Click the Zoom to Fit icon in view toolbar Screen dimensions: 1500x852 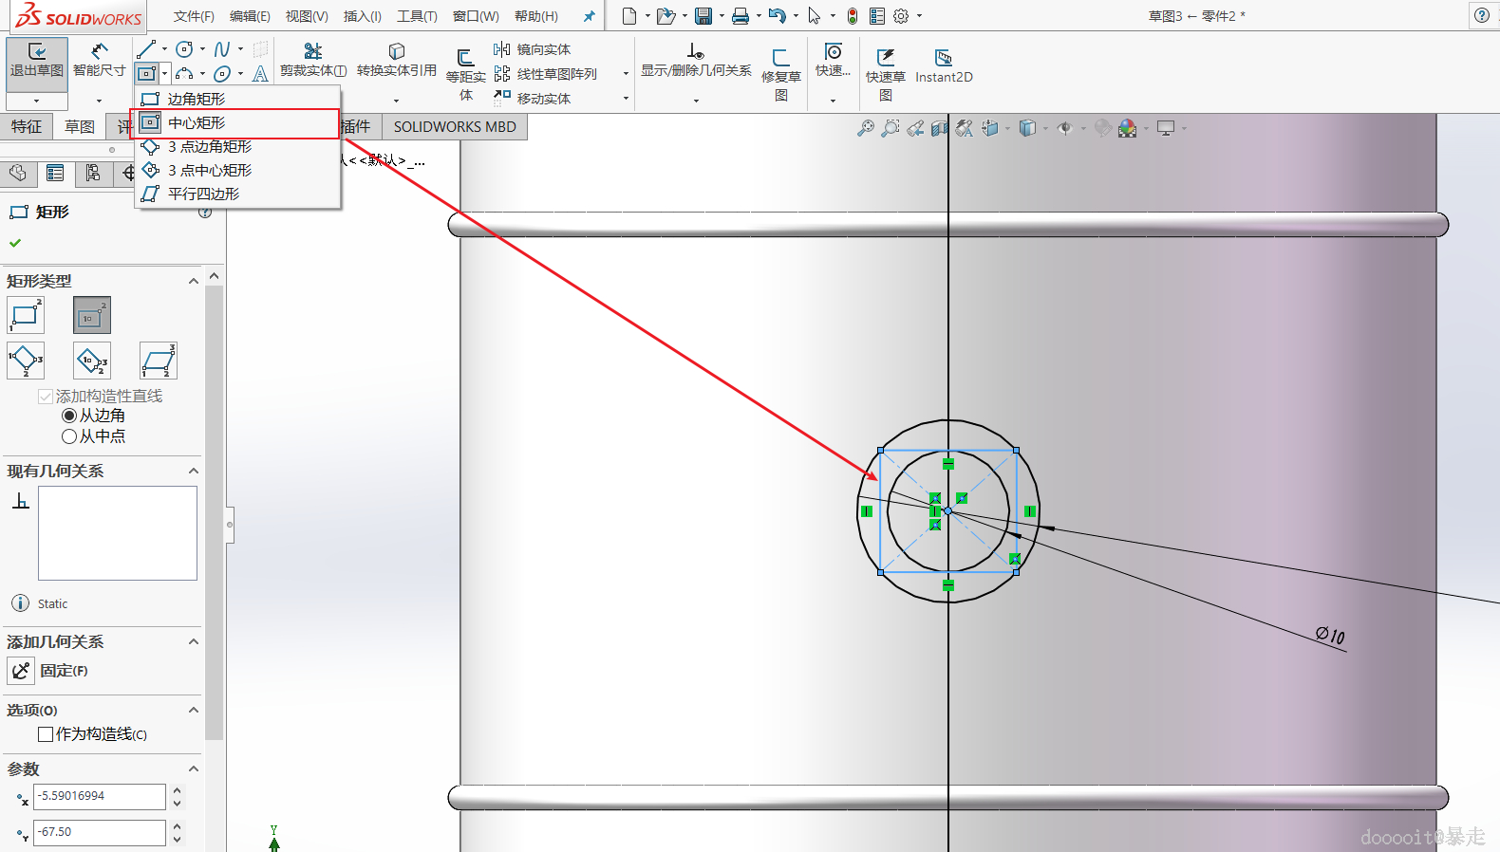pyautogui.click(x=866, y=128)
